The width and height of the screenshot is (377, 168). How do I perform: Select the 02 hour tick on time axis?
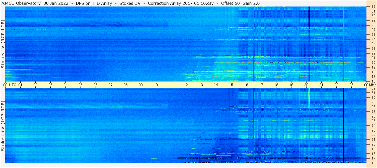[x=35, y=85]
